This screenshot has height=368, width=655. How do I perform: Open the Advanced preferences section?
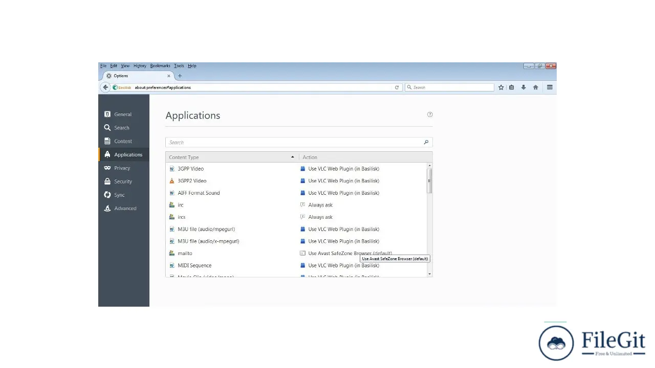click(124, 208)
